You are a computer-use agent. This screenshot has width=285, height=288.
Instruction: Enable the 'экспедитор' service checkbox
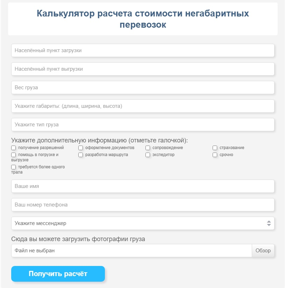(x=148, y=154)
